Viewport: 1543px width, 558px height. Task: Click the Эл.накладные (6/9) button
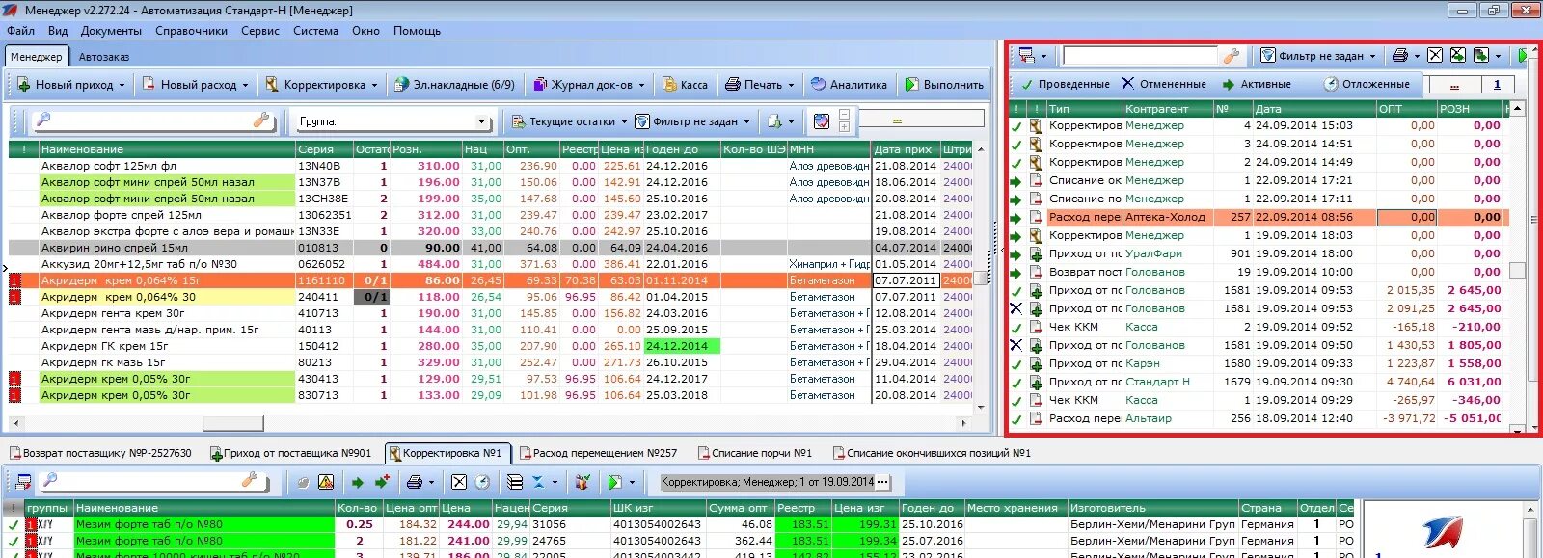[454, 85]
